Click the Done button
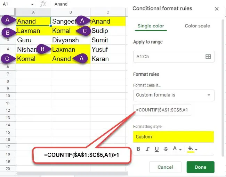This screenshot has width=226, height=177. (x=201, y=167)
